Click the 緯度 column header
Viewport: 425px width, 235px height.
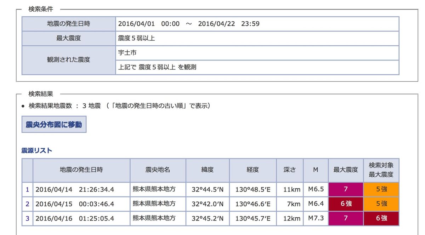coord(208,170)
